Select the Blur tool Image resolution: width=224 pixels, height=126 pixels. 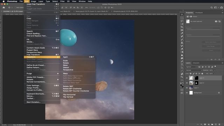(x=182, y=55)
